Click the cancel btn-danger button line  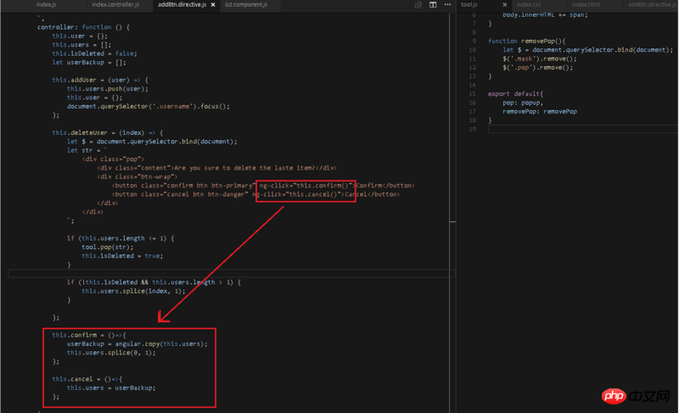255,194
